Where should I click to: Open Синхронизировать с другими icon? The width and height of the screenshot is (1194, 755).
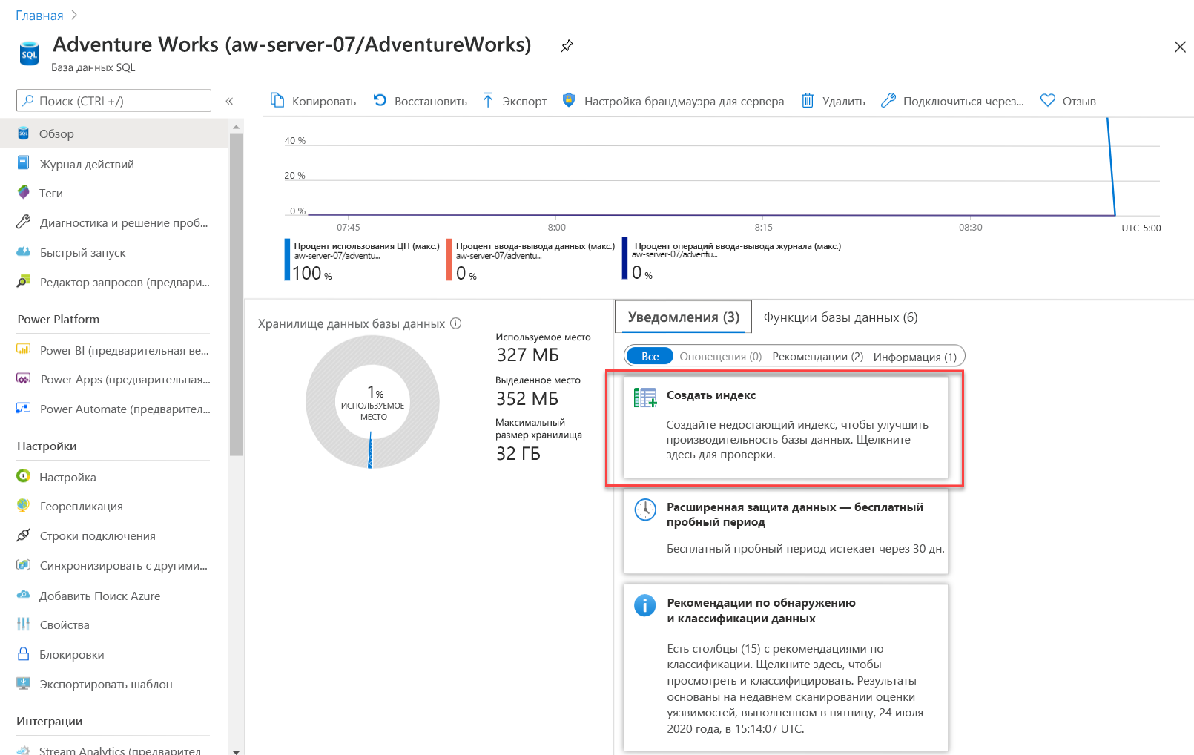pyautogui.click(x=24, y=564)
